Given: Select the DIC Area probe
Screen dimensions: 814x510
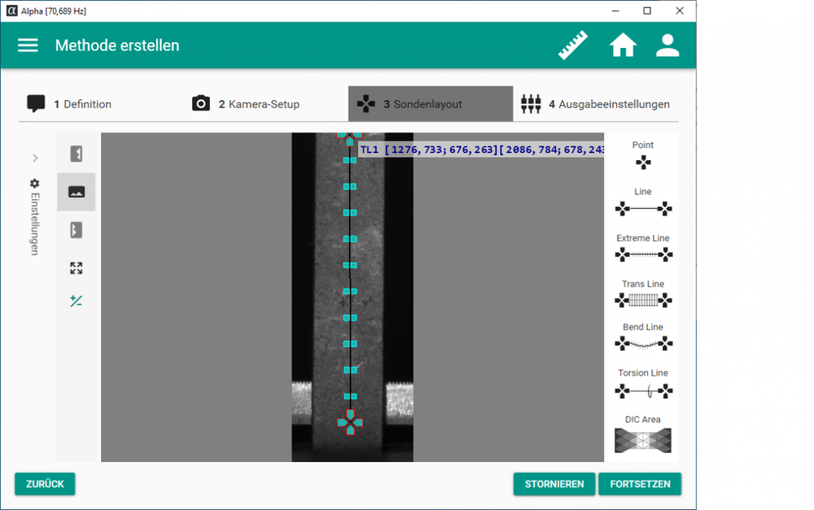Looking at the screenshot, I should click(x=643, y=434).
